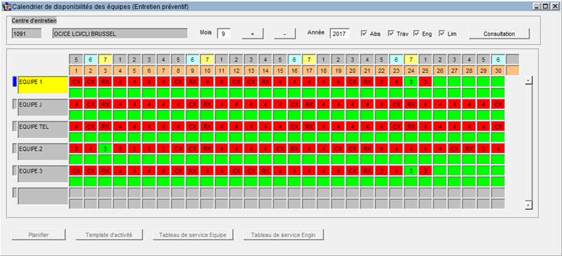The image size is (562, 256).
Task: Click the green 3 cell of EQUIPE.2 on day 3
Action: point(105,148)
